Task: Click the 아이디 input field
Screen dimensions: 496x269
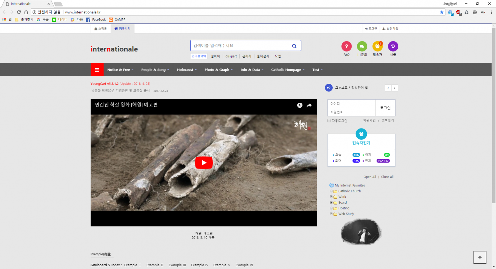Action: (x=352, y=104)
